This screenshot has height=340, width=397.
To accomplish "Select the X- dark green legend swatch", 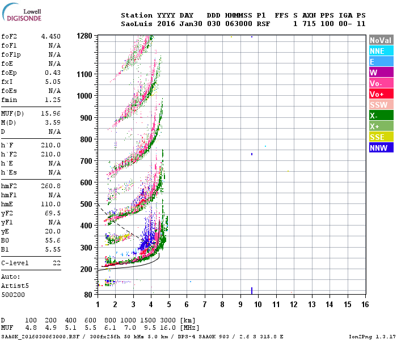I will click(381, 116).
